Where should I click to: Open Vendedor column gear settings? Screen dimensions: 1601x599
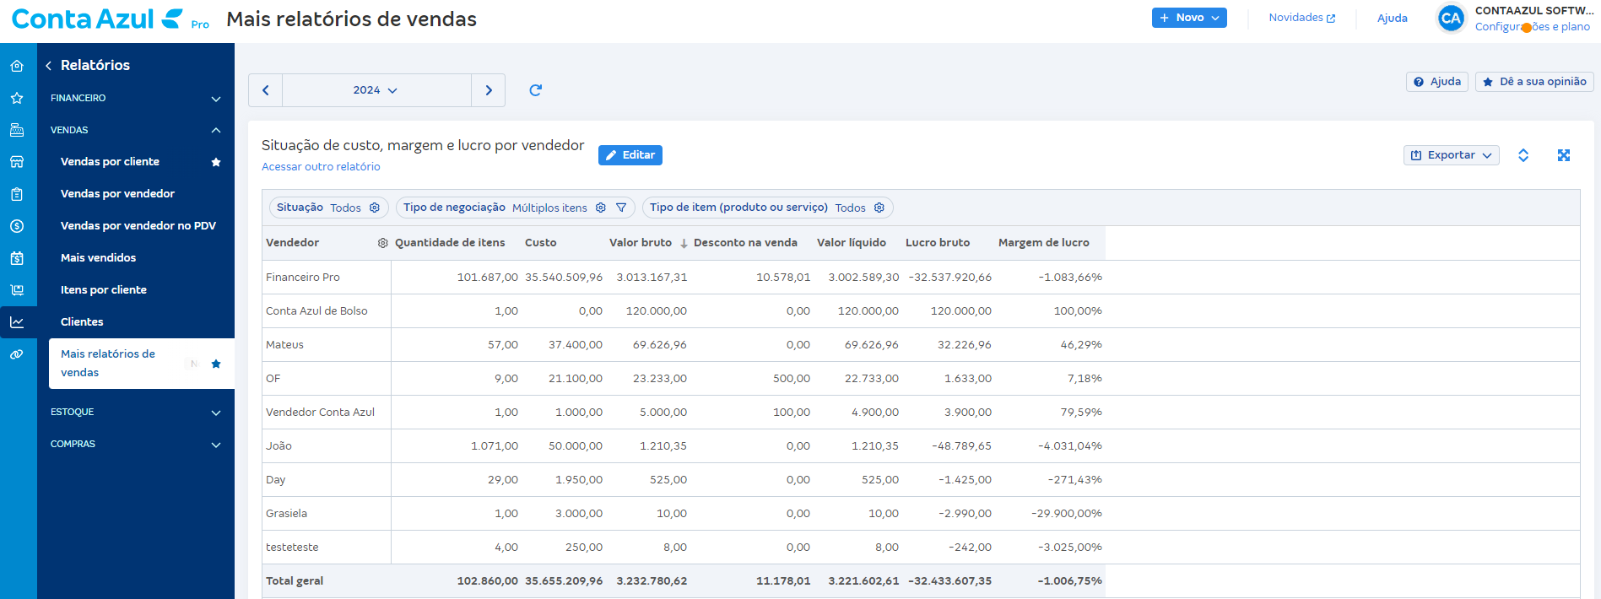[x=382, y=243]
